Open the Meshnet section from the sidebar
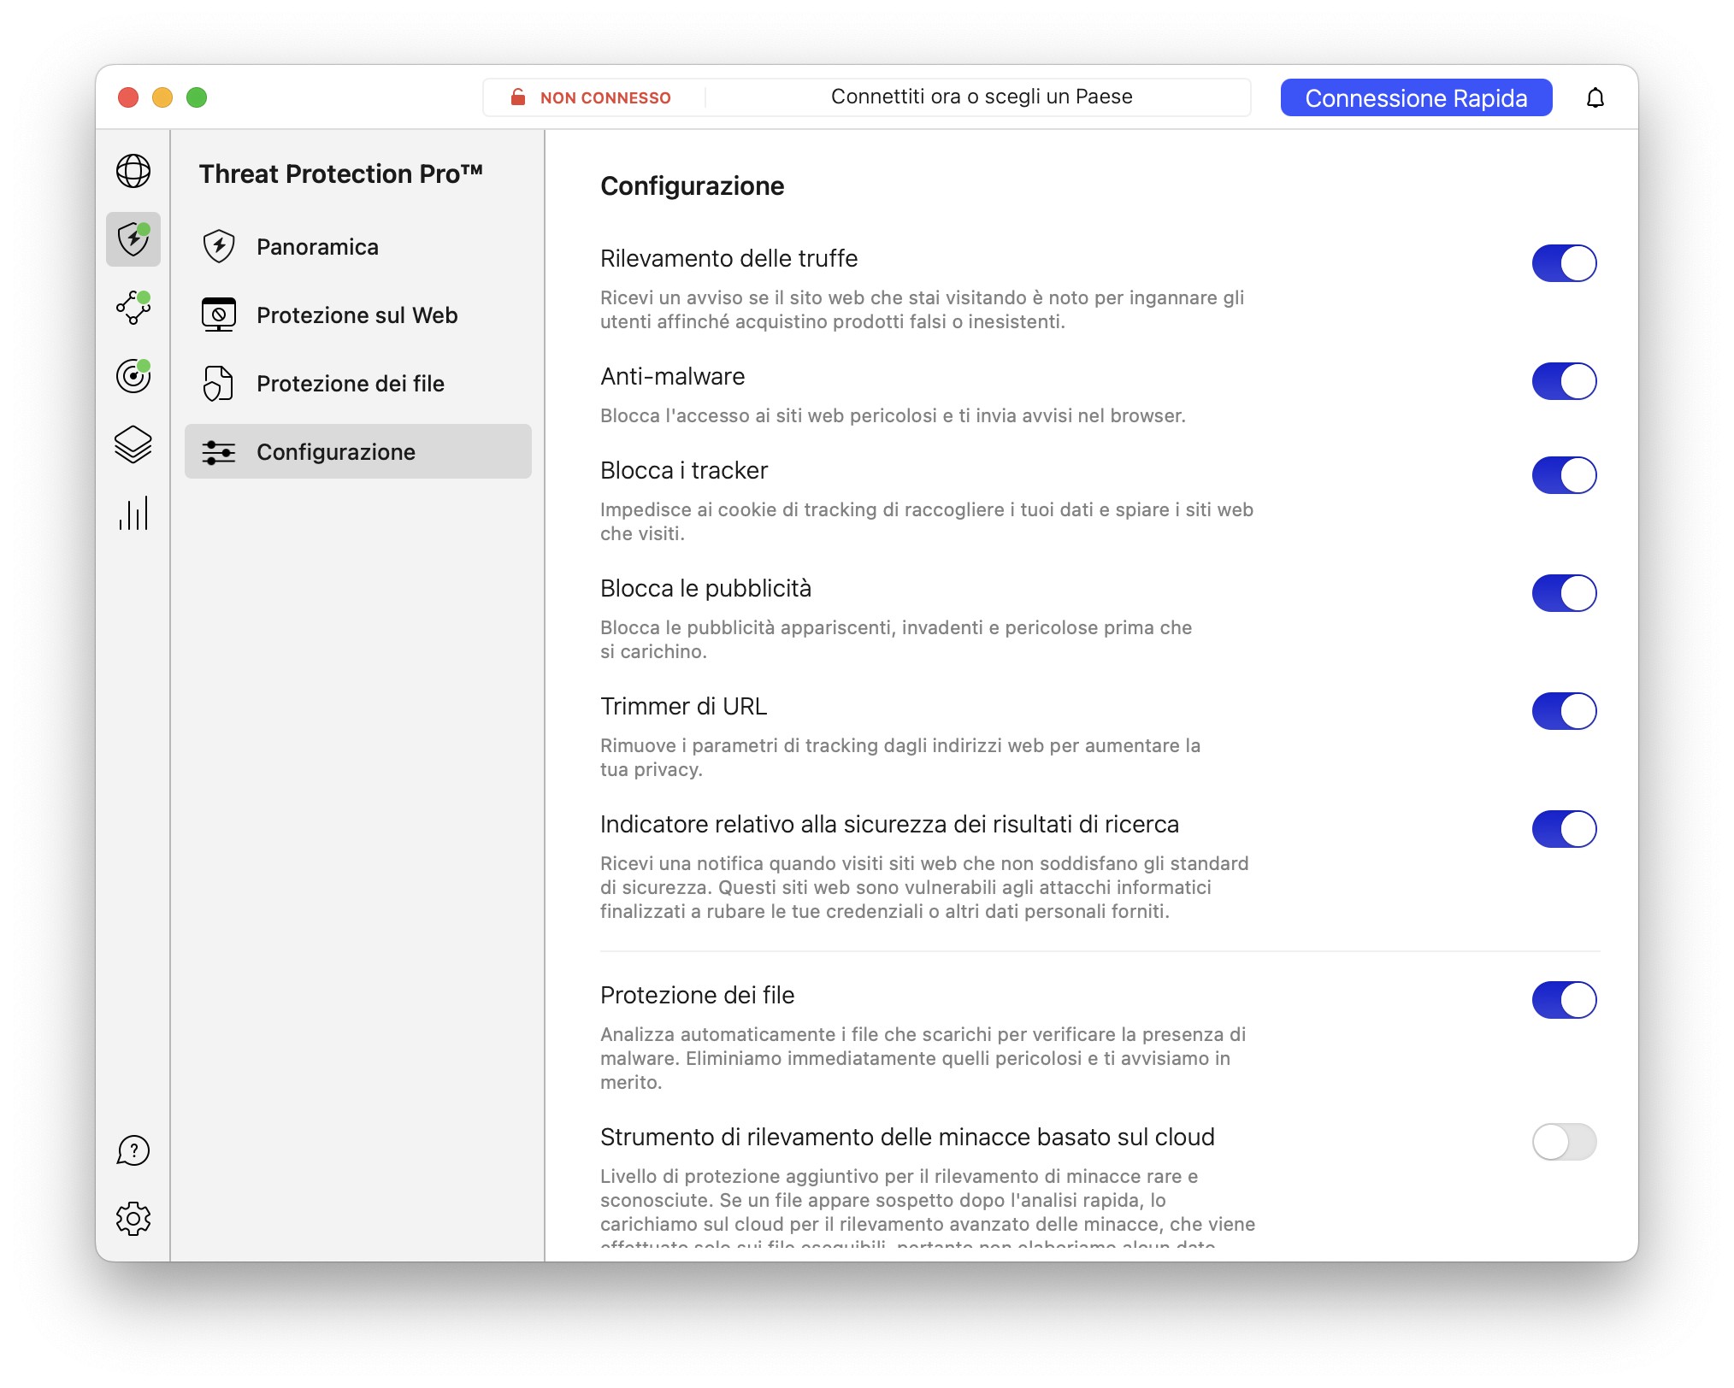 click(133, 308)
